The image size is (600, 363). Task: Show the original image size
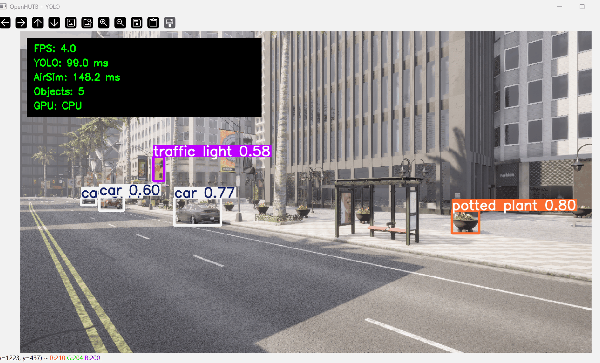tap(71, 23)
